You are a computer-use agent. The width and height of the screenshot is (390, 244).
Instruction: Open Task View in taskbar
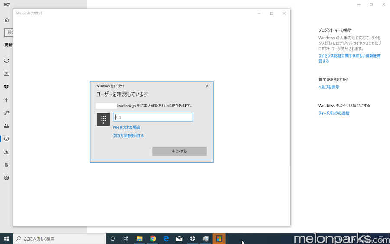[x=126, y=238]
